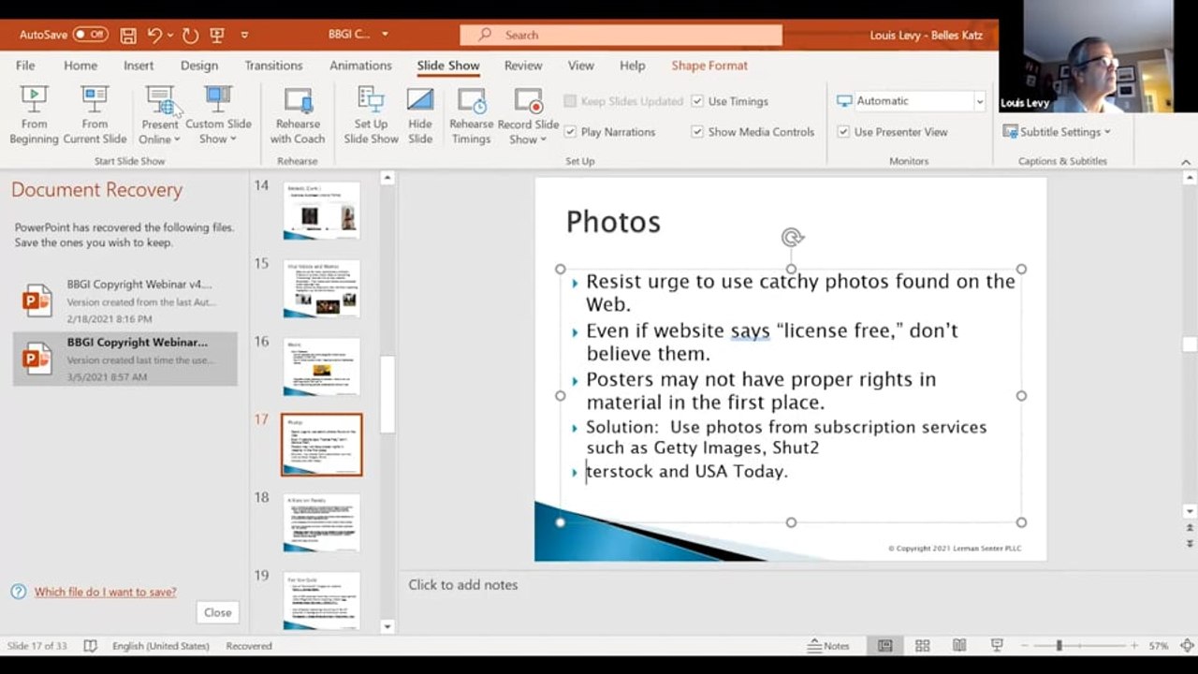This screenshot has width=1198, height=674.
Task: Select slide 18 thumbnail
Action: coord(321,522)
